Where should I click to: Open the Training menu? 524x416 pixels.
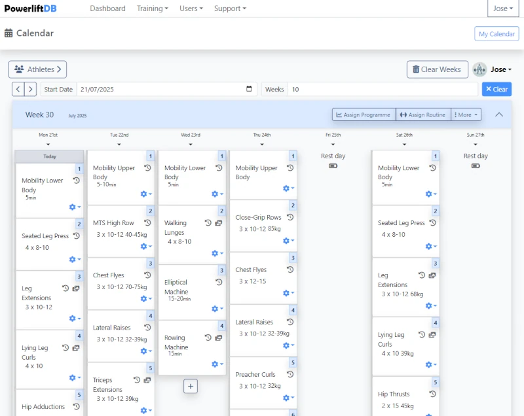152,9
